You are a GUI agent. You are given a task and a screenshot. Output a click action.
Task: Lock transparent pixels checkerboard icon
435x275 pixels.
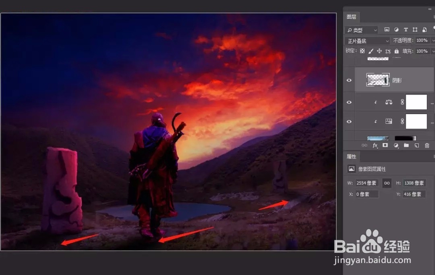point(362,51)
